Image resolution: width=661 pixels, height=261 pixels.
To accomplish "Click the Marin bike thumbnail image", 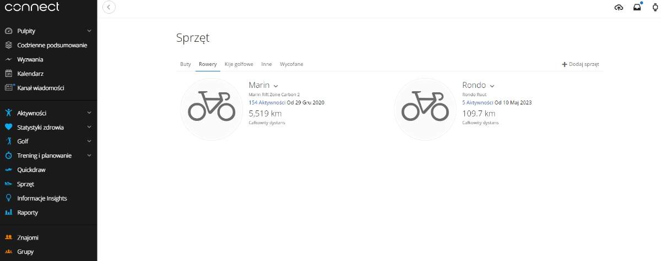I will (x=212, y=109).
